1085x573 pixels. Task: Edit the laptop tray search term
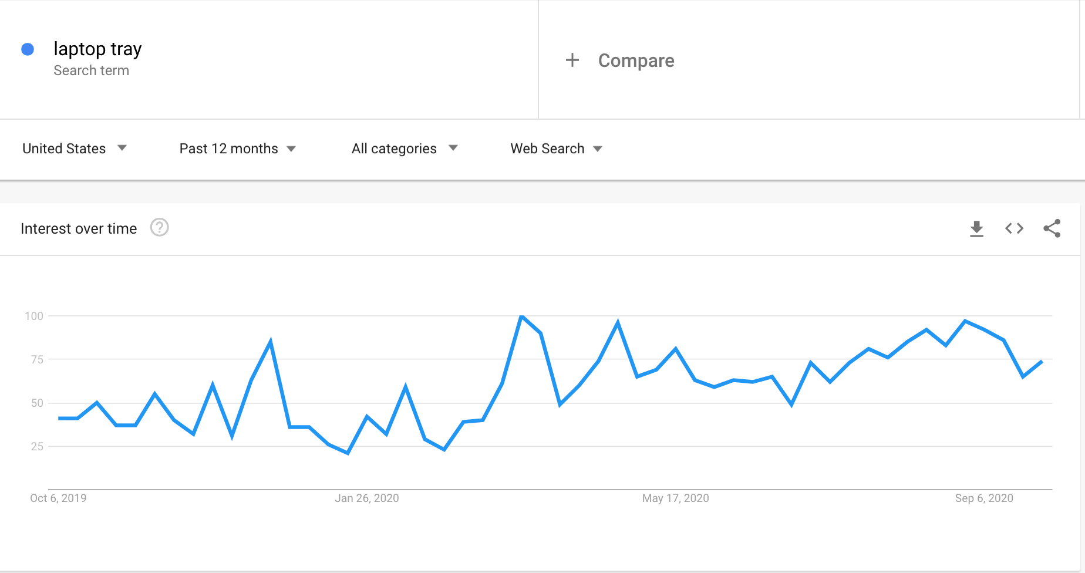[x=97, y=49]
